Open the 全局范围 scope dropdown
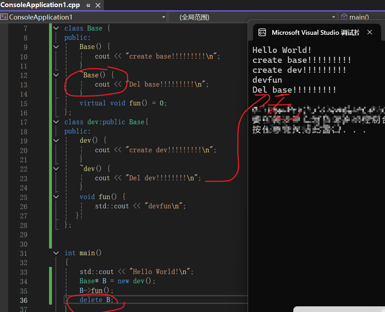The width and height of the screenshot is (385, 312). (333, 17)
